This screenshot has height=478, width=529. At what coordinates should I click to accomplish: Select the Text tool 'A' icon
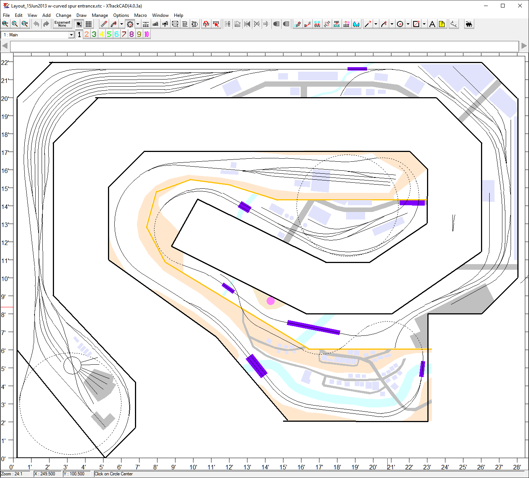pyautogui.click(x=432, y=24)
